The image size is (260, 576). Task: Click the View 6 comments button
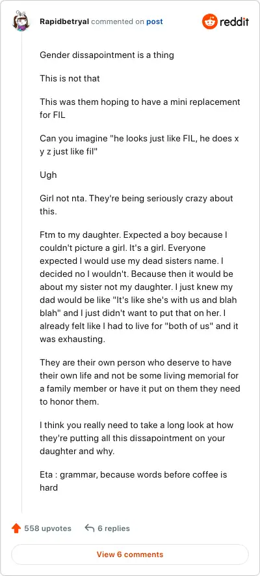[130, 554]
